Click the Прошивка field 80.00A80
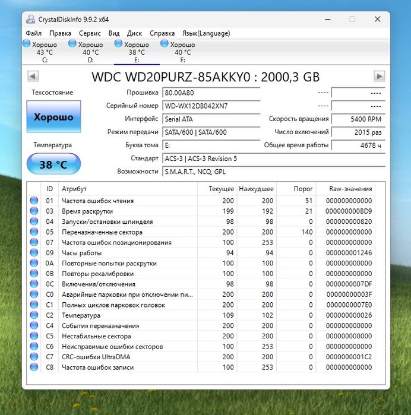Image resolution: width=411 pixels, height=415 pixels. (x=211, y=93)
